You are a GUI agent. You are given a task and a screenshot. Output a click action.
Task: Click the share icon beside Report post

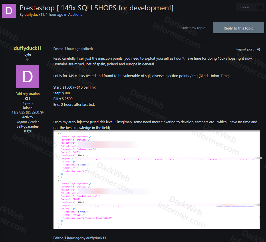click(259, 49)
